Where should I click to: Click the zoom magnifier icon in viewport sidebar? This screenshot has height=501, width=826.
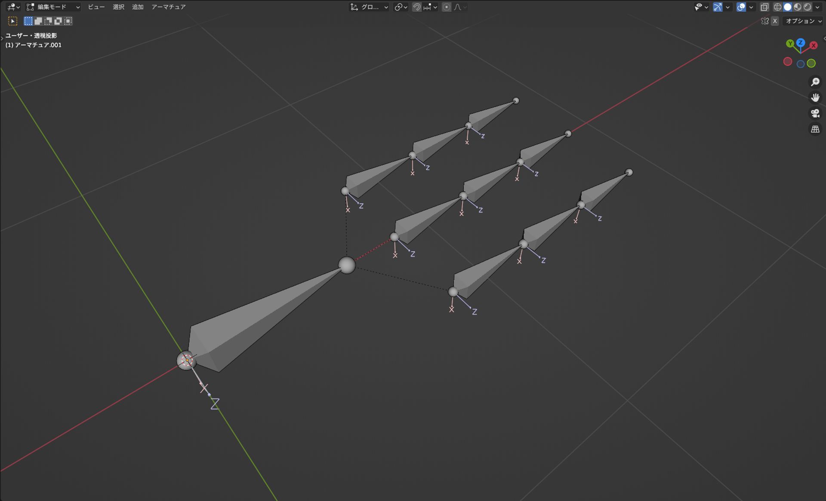pos(815,82)
